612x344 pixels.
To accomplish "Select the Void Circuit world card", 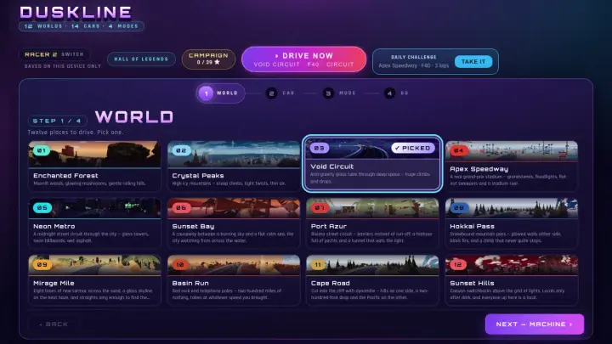I will 372,163.
